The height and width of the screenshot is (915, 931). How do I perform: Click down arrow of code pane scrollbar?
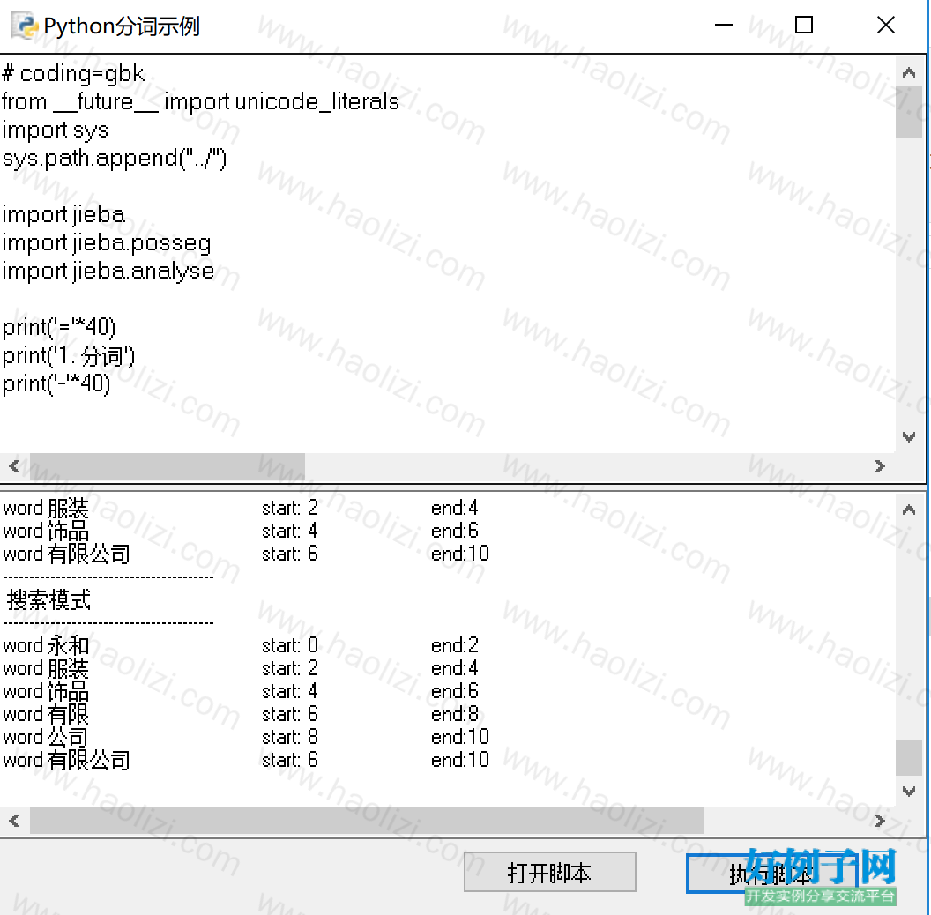tap(908, 437)
